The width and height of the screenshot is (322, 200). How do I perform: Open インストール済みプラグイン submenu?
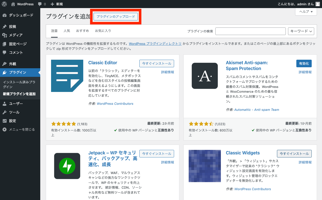pyautogui.click(x=19, y=84)
